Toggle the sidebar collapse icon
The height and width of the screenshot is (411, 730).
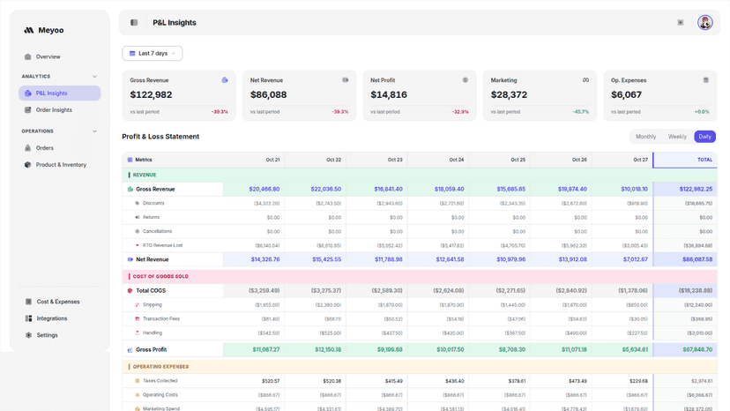click(134, 22)
